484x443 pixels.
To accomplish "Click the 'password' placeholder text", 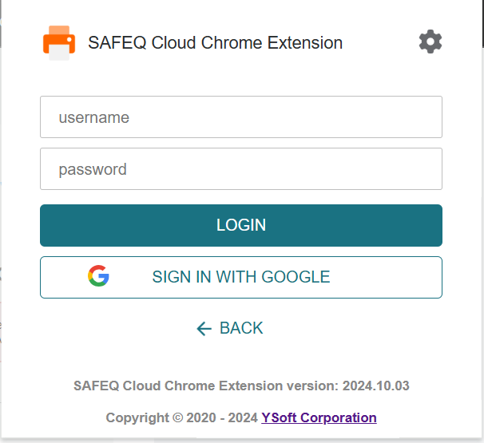I will pos(93,170).
